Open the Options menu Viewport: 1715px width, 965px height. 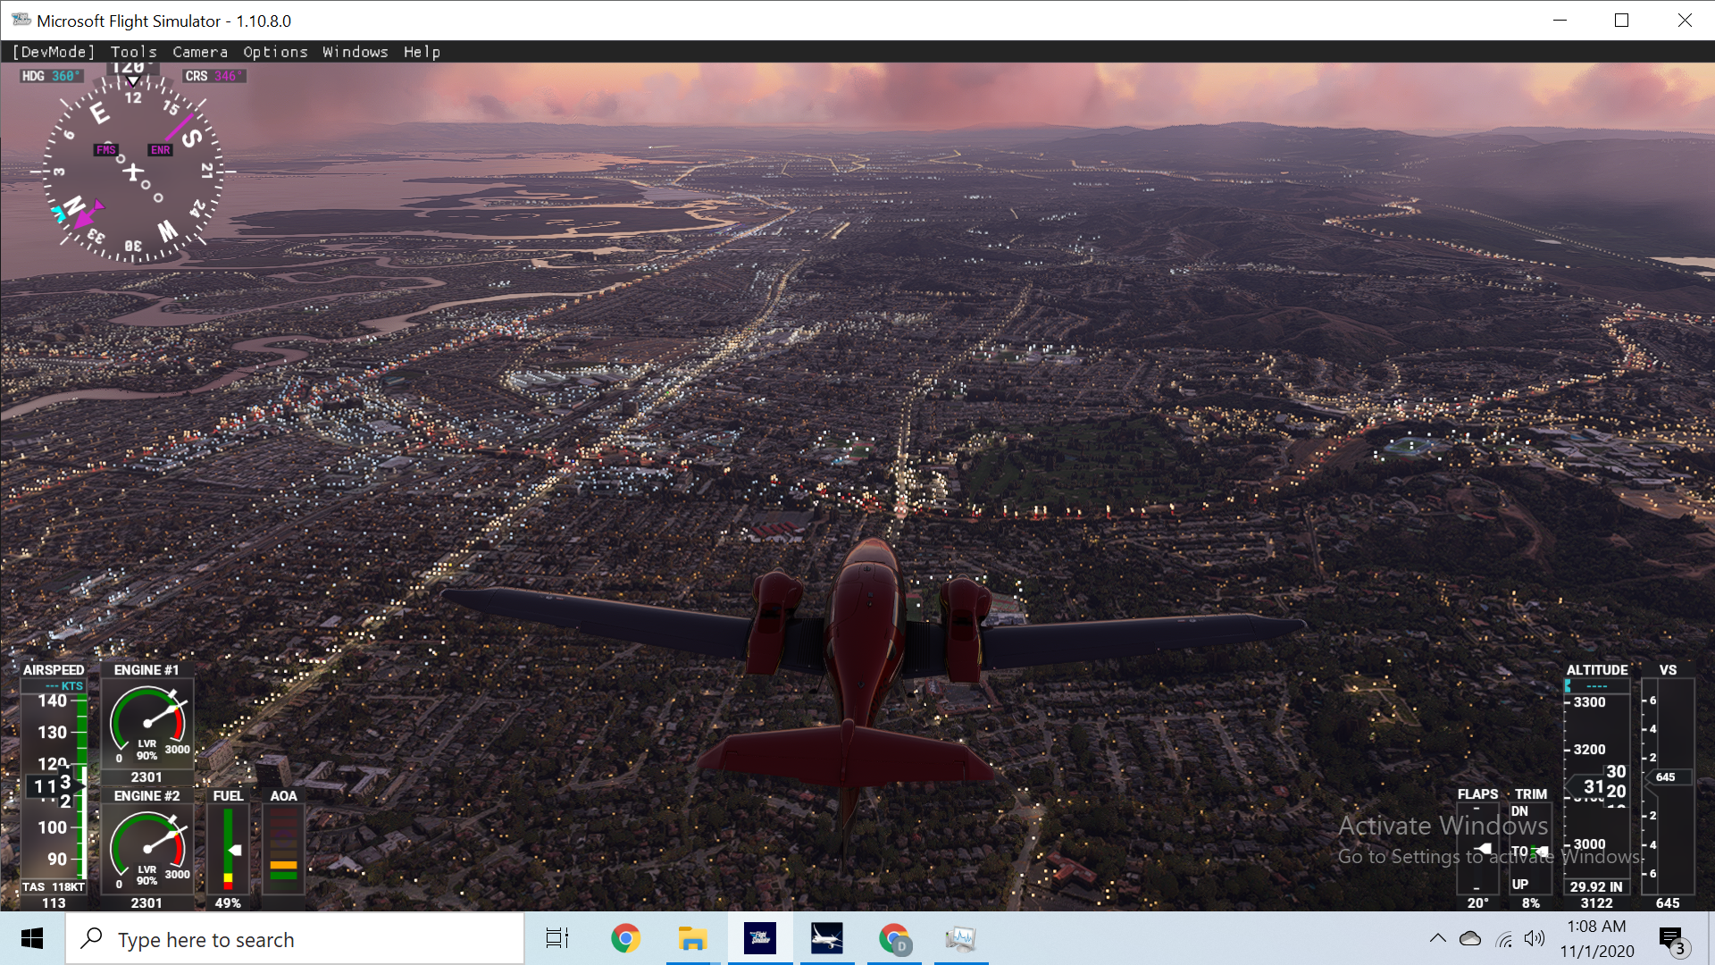[275, 52]
